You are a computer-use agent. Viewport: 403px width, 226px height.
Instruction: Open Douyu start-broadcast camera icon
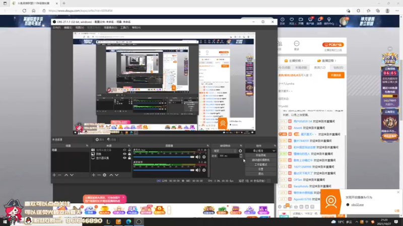pos(301,21)
